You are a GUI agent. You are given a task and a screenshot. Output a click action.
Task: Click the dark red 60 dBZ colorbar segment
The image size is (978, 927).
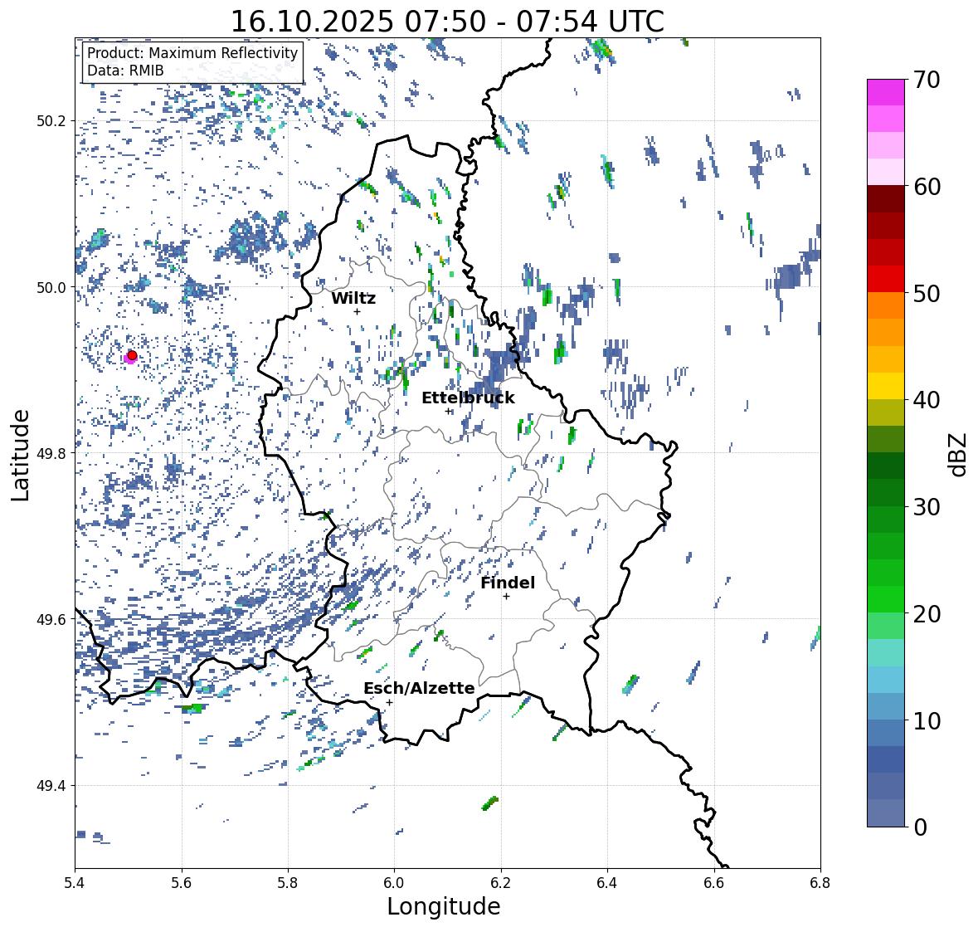point(886,199)
